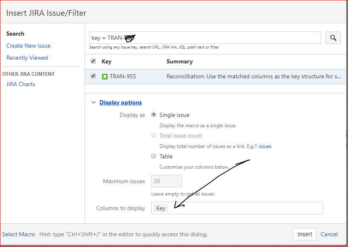Image resolution: width=348 pixels, height=247 pixels.
Task: Click the Columns to display field
Action: coord(237,208)
